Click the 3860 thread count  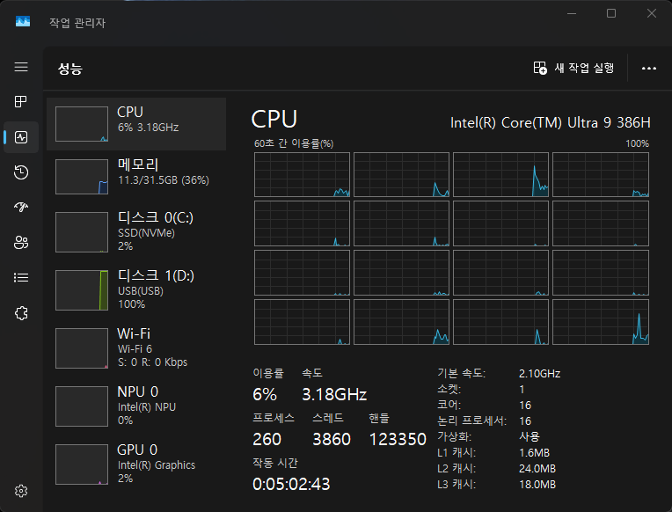point(332,439)
